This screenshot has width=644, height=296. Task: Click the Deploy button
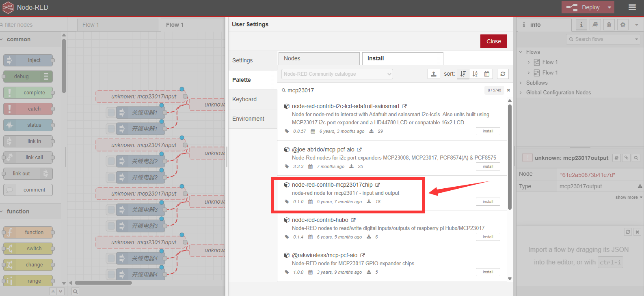[583, 7]
